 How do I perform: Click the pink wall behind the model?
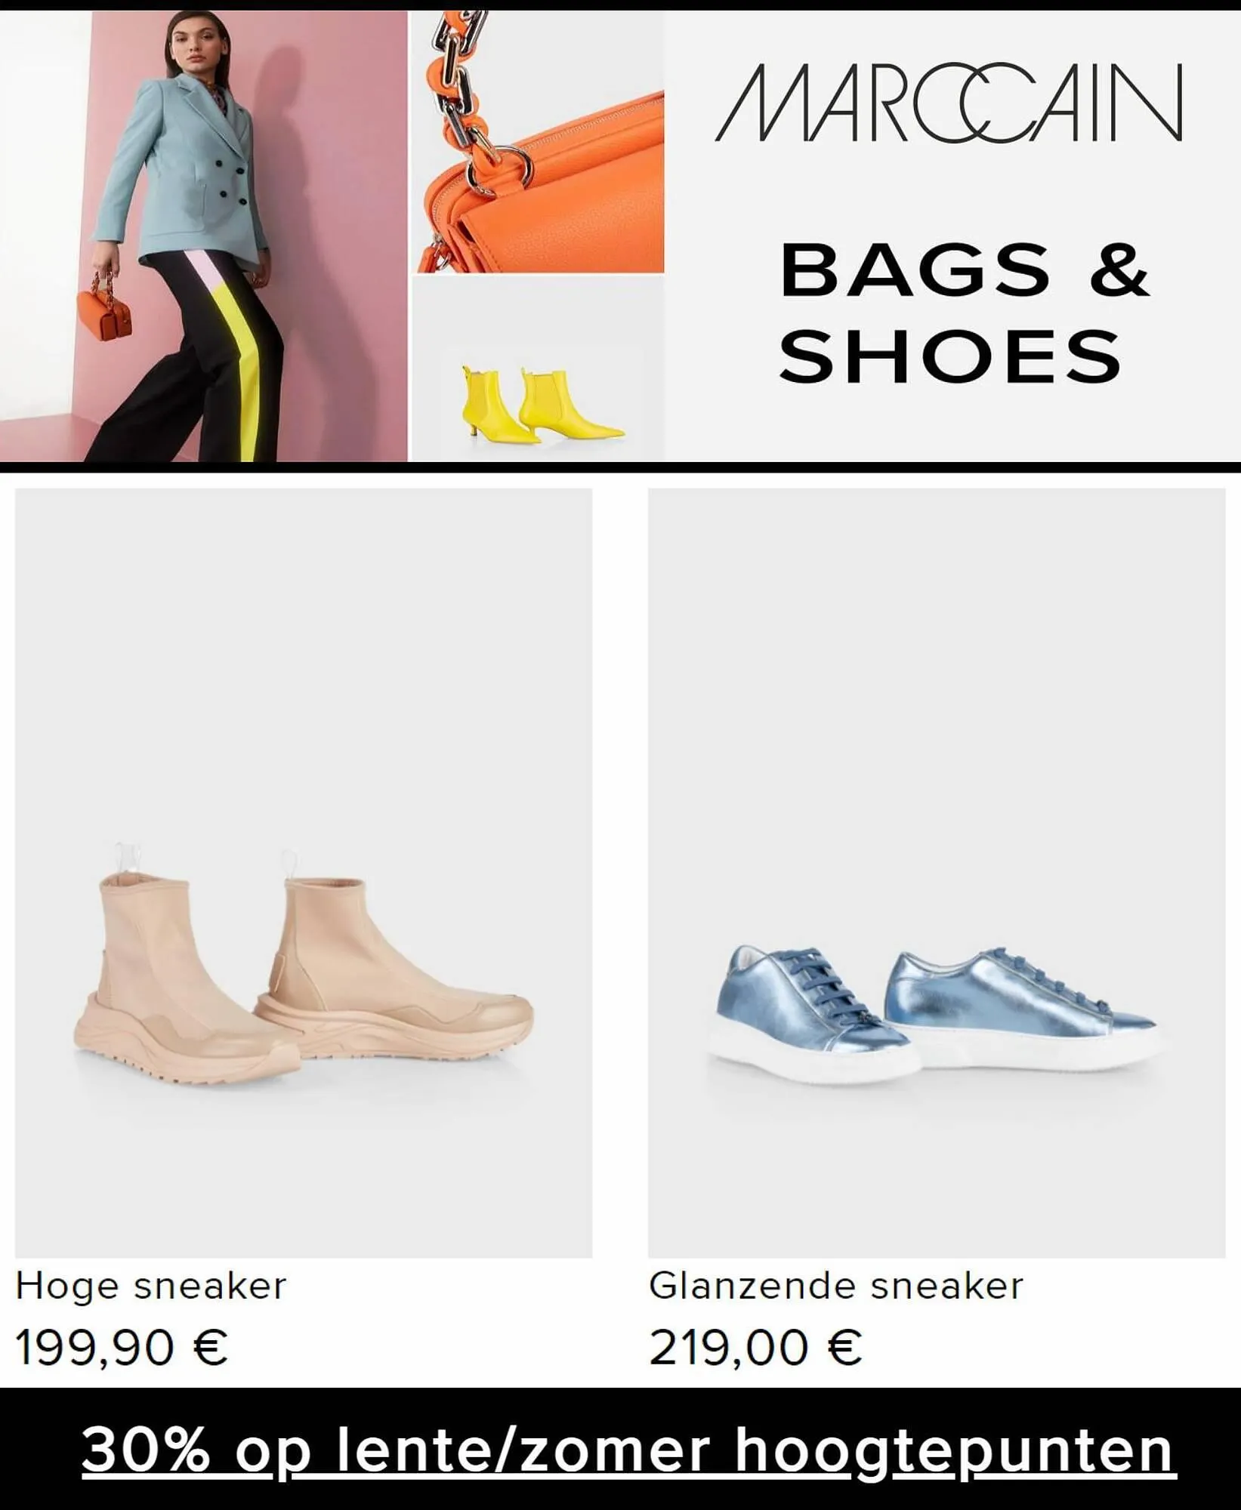pos(340,226)
